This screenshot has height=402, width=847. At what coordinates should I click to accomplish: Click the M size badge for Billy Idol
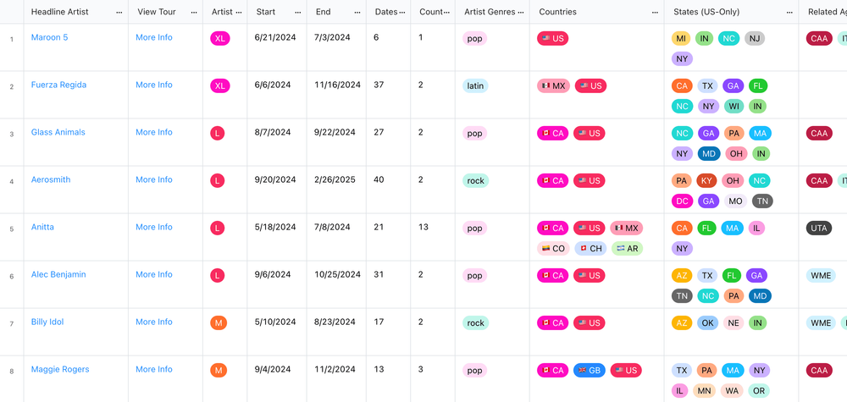pyautogui.click(x=219, y=323)
